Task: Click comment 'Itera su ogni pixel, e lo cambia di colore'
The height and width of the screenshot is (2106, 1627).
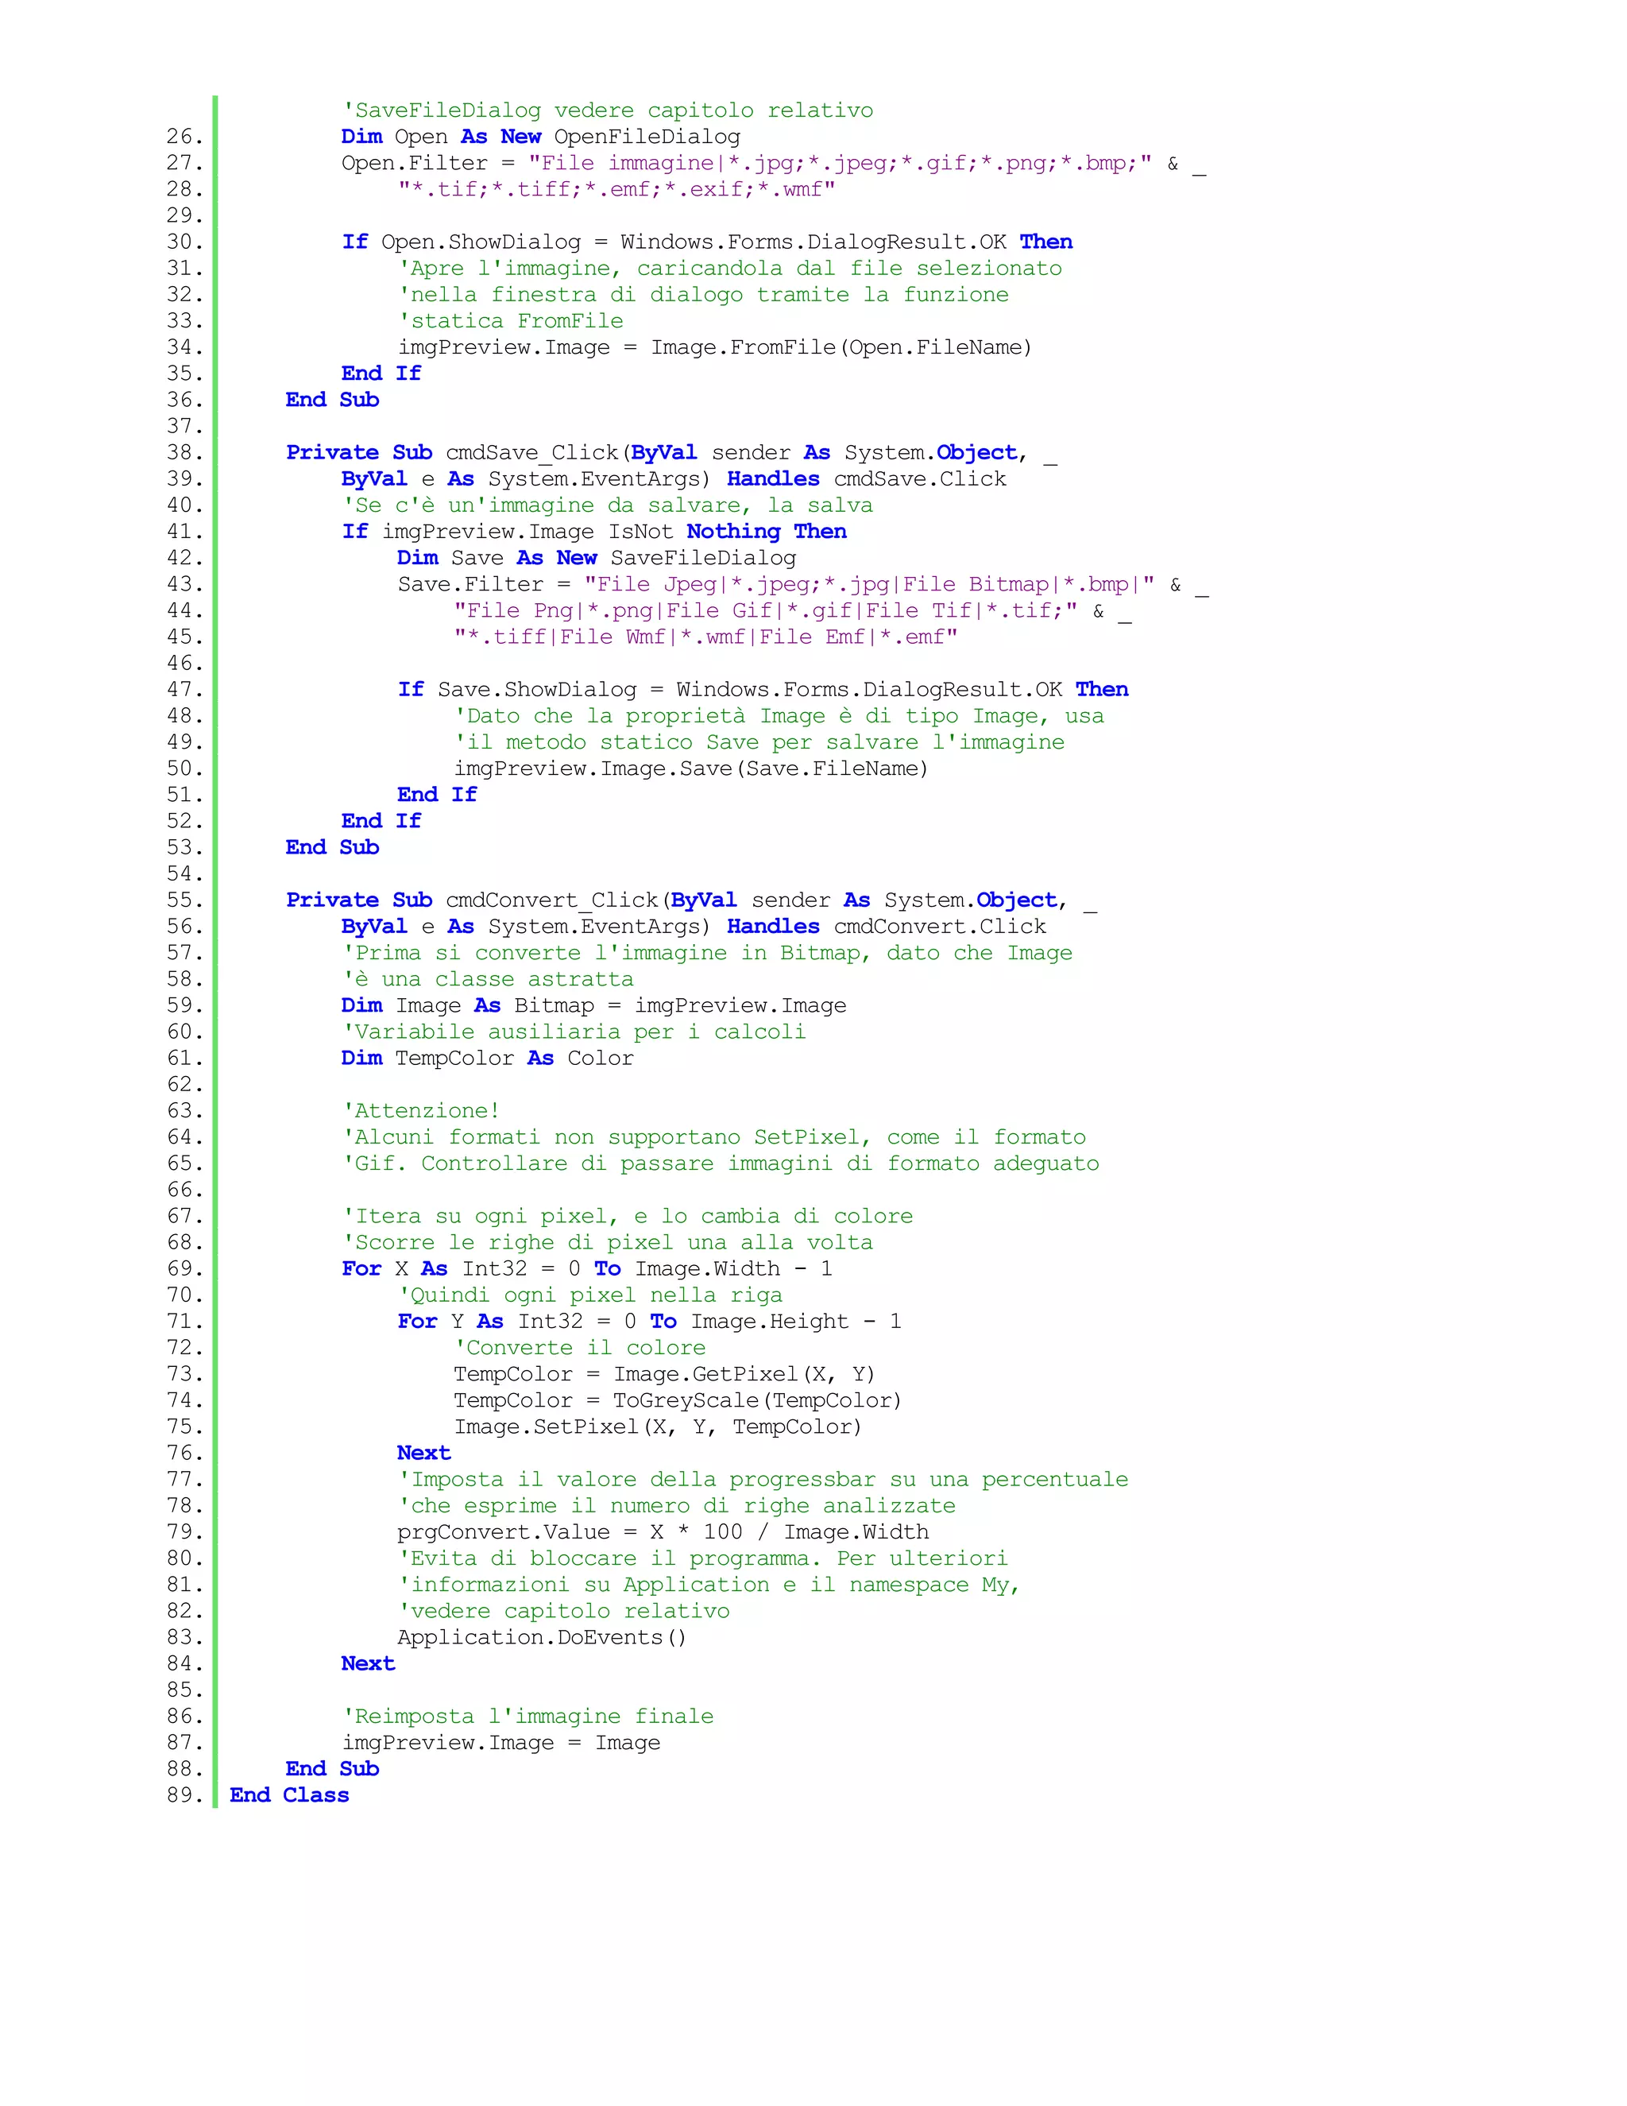Action: (x=628, y=1216)
